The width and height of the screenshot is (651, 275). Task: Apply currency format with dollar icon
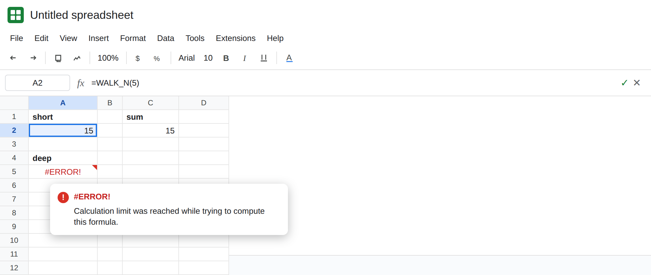point(137,58)
